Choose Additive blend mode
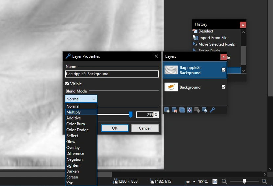This screenshot has height=186, width=273. click(x=81, y=118)
